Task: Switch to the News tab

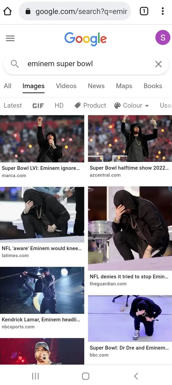Action: 96,86
